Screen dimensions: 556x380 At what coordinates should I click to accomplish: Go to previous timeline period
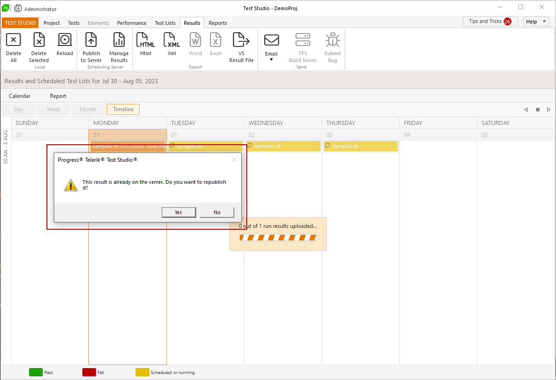pyautogui.click(x=526, y=109)
